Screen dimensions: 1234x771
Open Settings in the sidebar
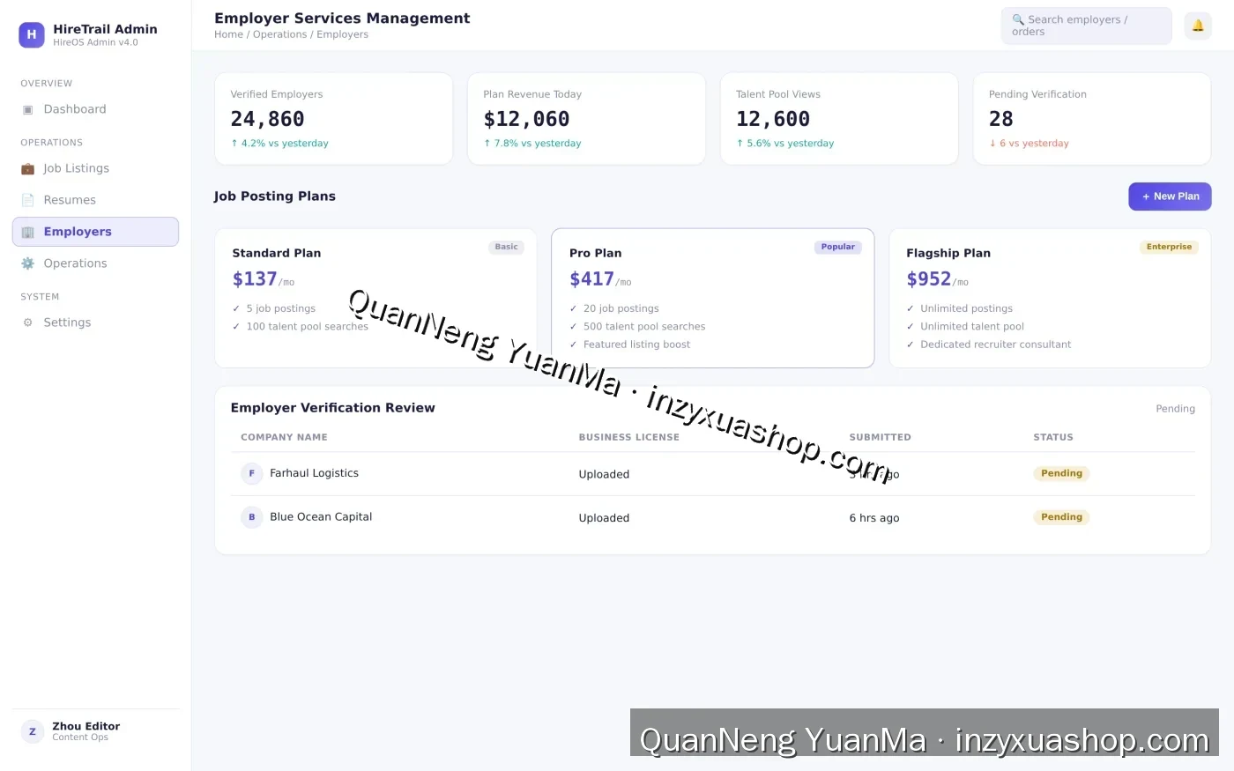(x=95, y=322)
